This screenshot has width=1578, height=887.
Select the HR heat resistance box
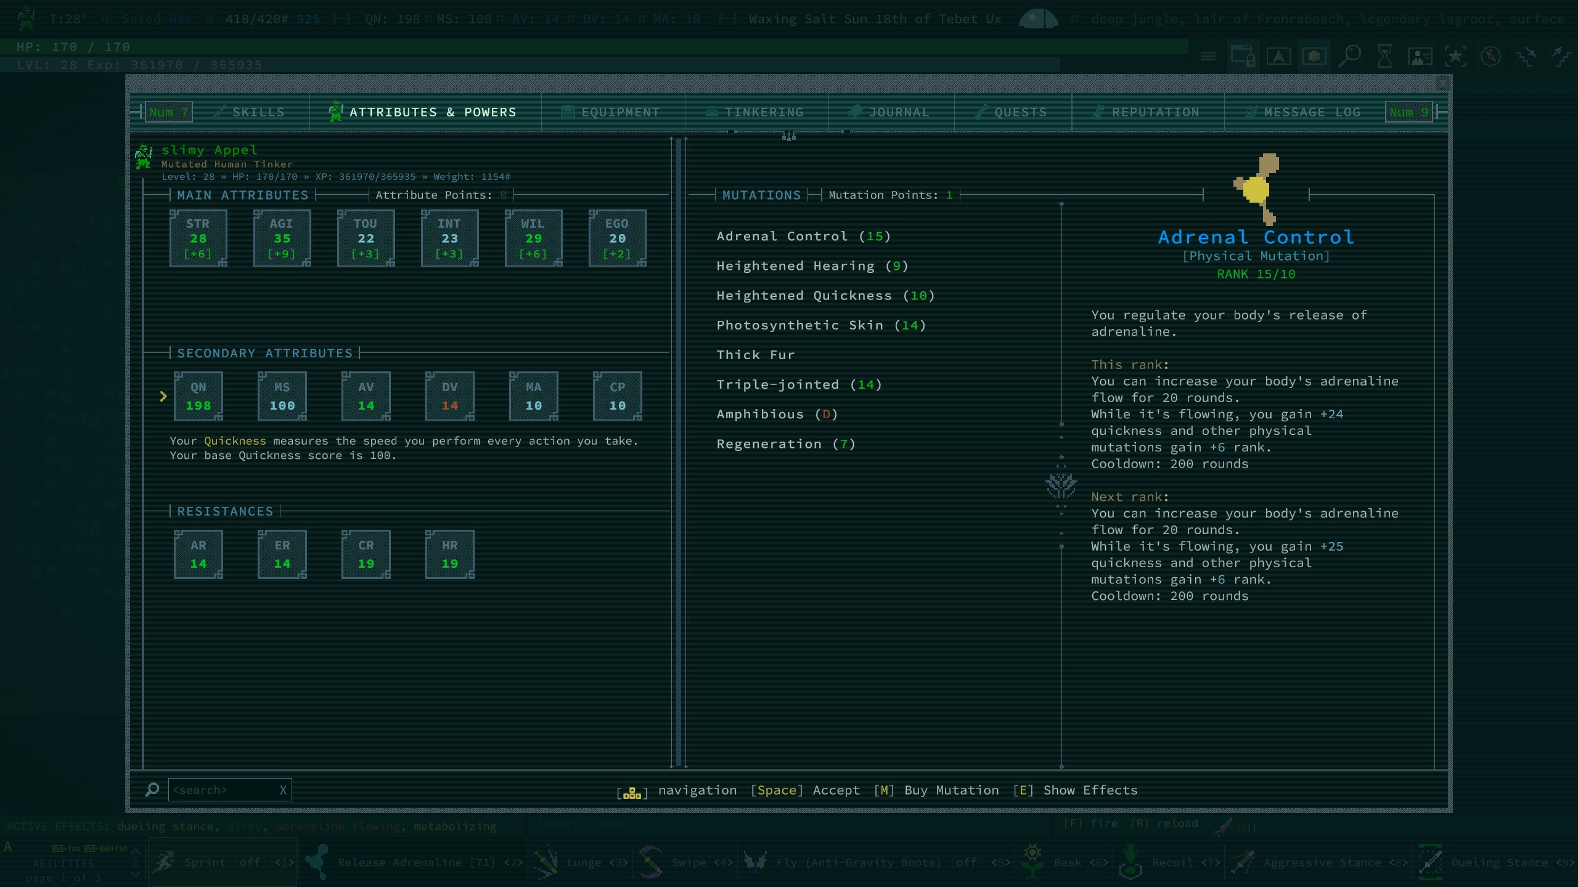click(x=449, y=554)
